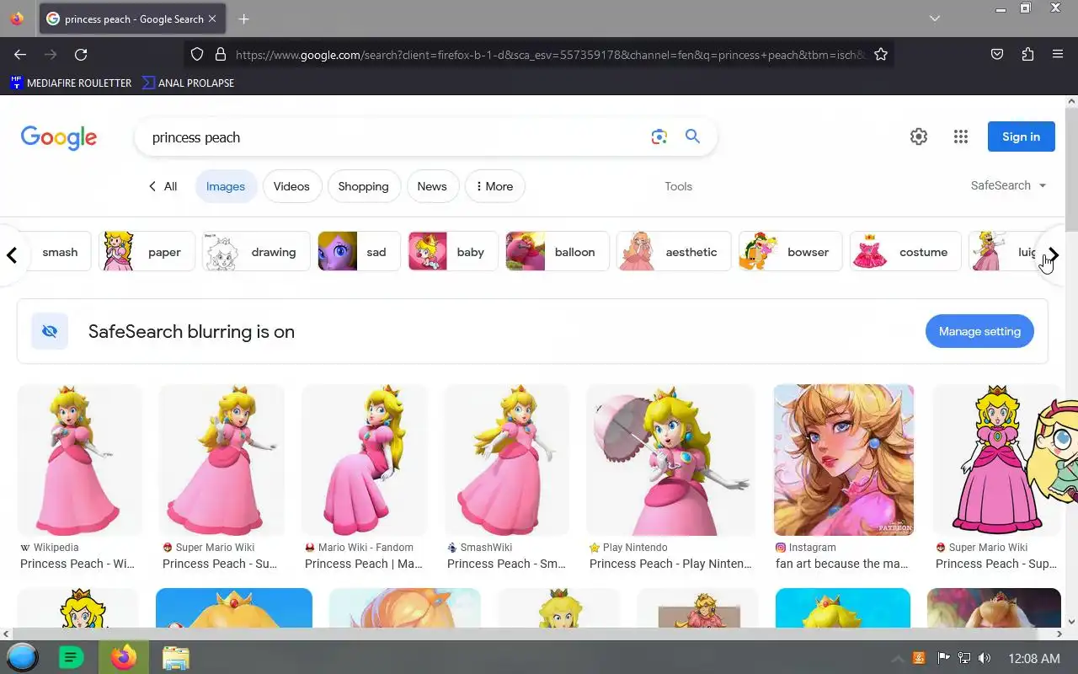Open the Instagram fan art image
The height and width of the screenshot is (674, 1078).
[x=843, y=460]
